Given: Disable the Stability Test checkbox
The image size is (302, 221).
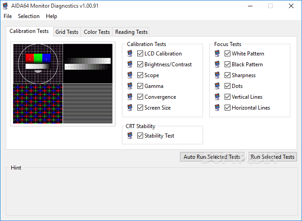Looking at the screenshot, I should [140, 135].
